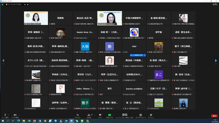This screenshot has height=123, width=219.
Task: Click the Zoom icon on the taskbar
Action: coord(72,121)
